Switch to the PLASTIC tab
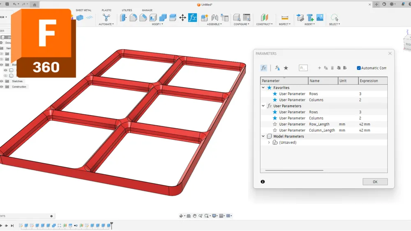 coord(106,10)
